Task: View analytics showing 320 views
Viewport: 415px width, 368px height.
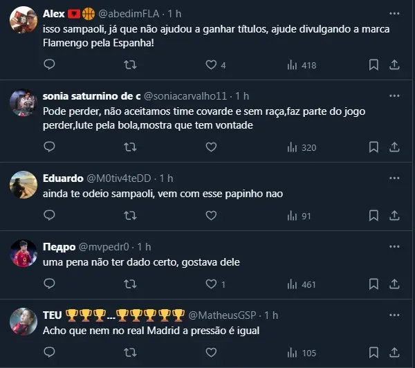Action: pyautogui.click(x=301, y=147)
